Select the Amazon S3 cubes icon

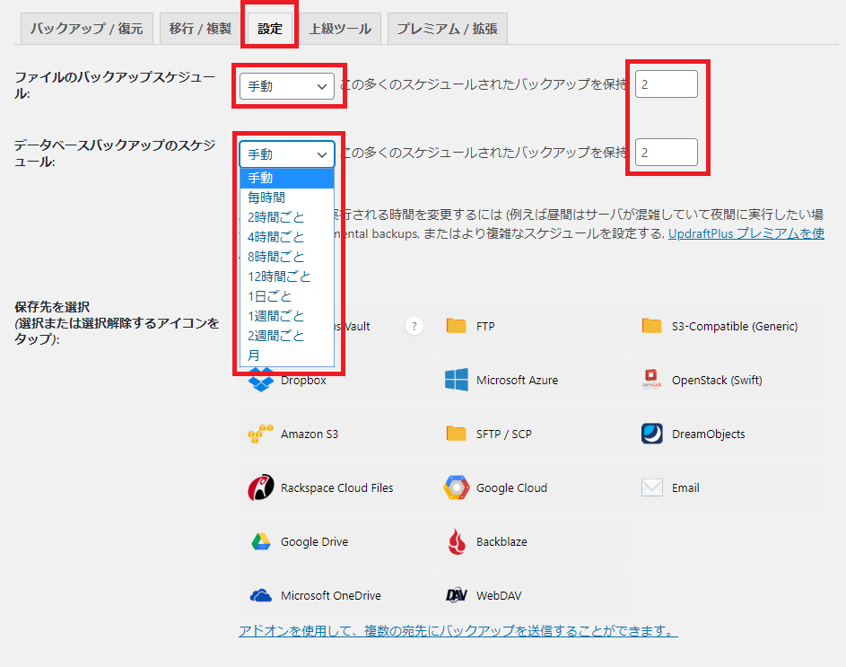click(260, 434)
